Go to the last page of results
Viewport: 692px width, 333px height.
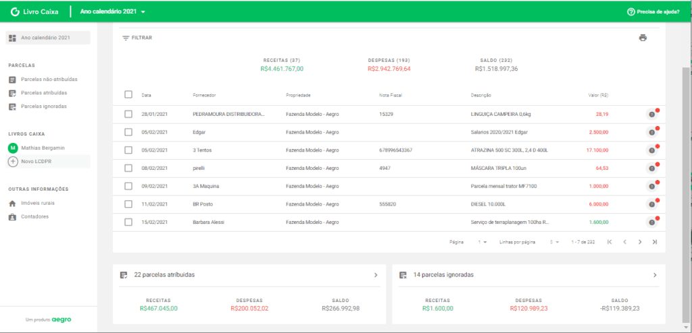(x=654, y=242)
